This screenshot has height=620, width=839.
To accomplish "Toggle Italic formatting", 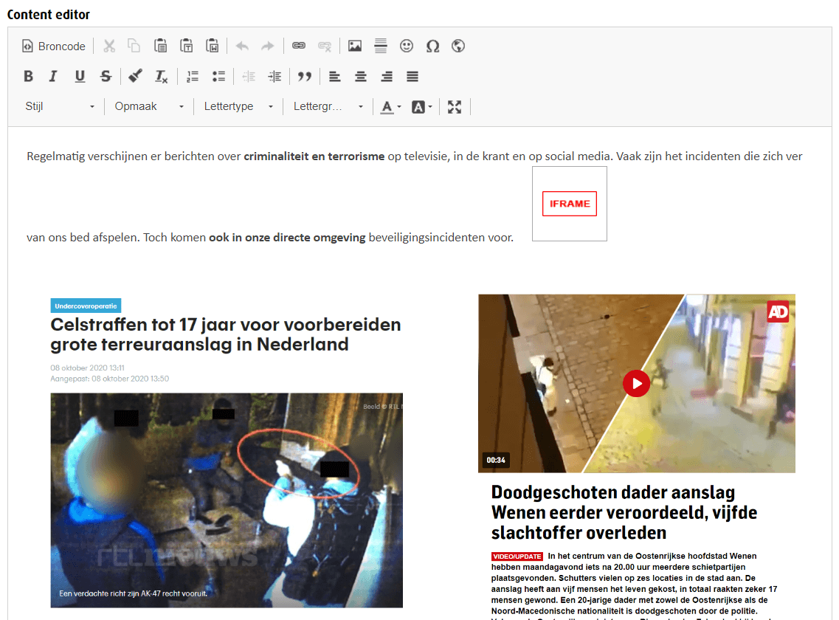I will pyautogui.click(x=53, y=77).
